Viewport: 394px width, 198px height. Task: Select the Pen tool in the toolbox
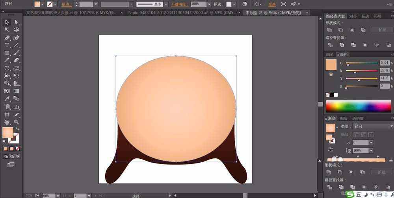pos(7,38)
